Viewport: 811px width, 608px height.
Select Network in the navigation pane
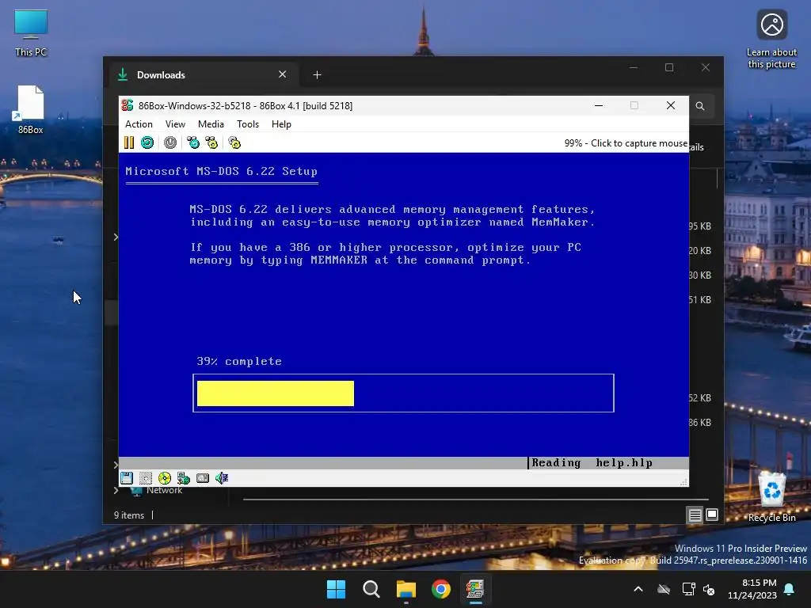pyautogui.click(x=164, y=490)
